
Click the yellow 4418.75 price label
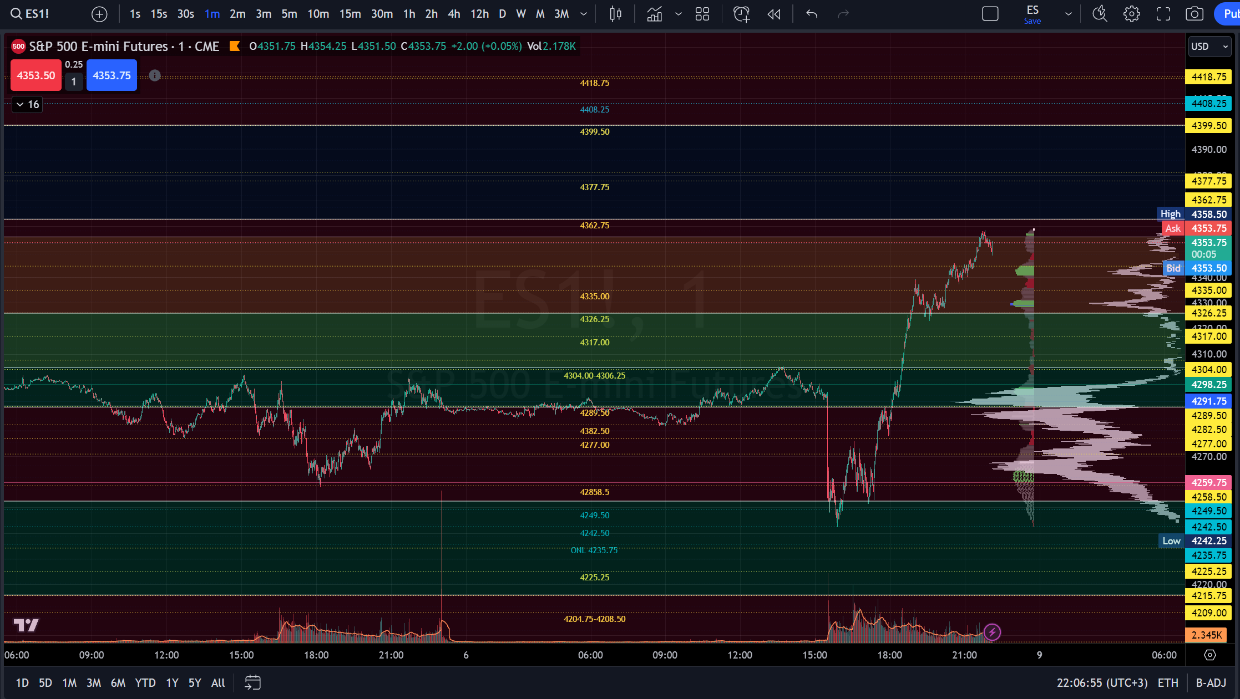pos(1208,77)
